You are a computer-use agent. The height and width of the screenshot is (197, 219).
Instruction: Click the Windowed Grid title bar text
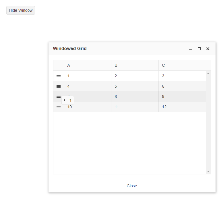(70, 49)
